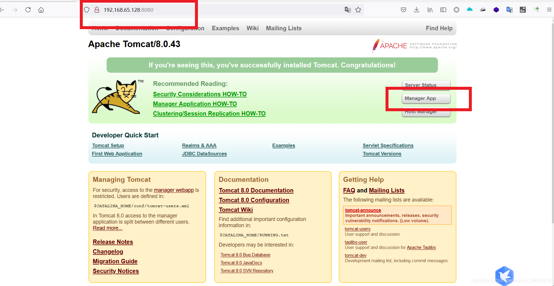Click the green plus extension icon

[536, 10]
